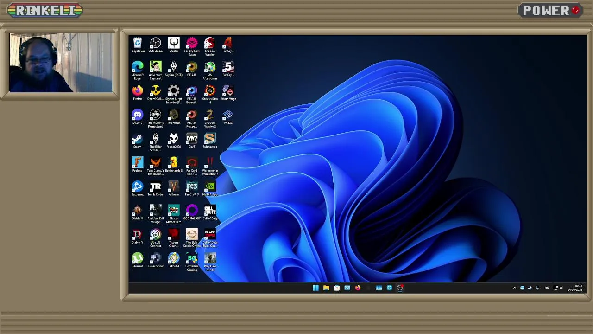Select the OpenGOAL desktop icon
Viewport: 593px width, 334px height.
coord(155,91)
